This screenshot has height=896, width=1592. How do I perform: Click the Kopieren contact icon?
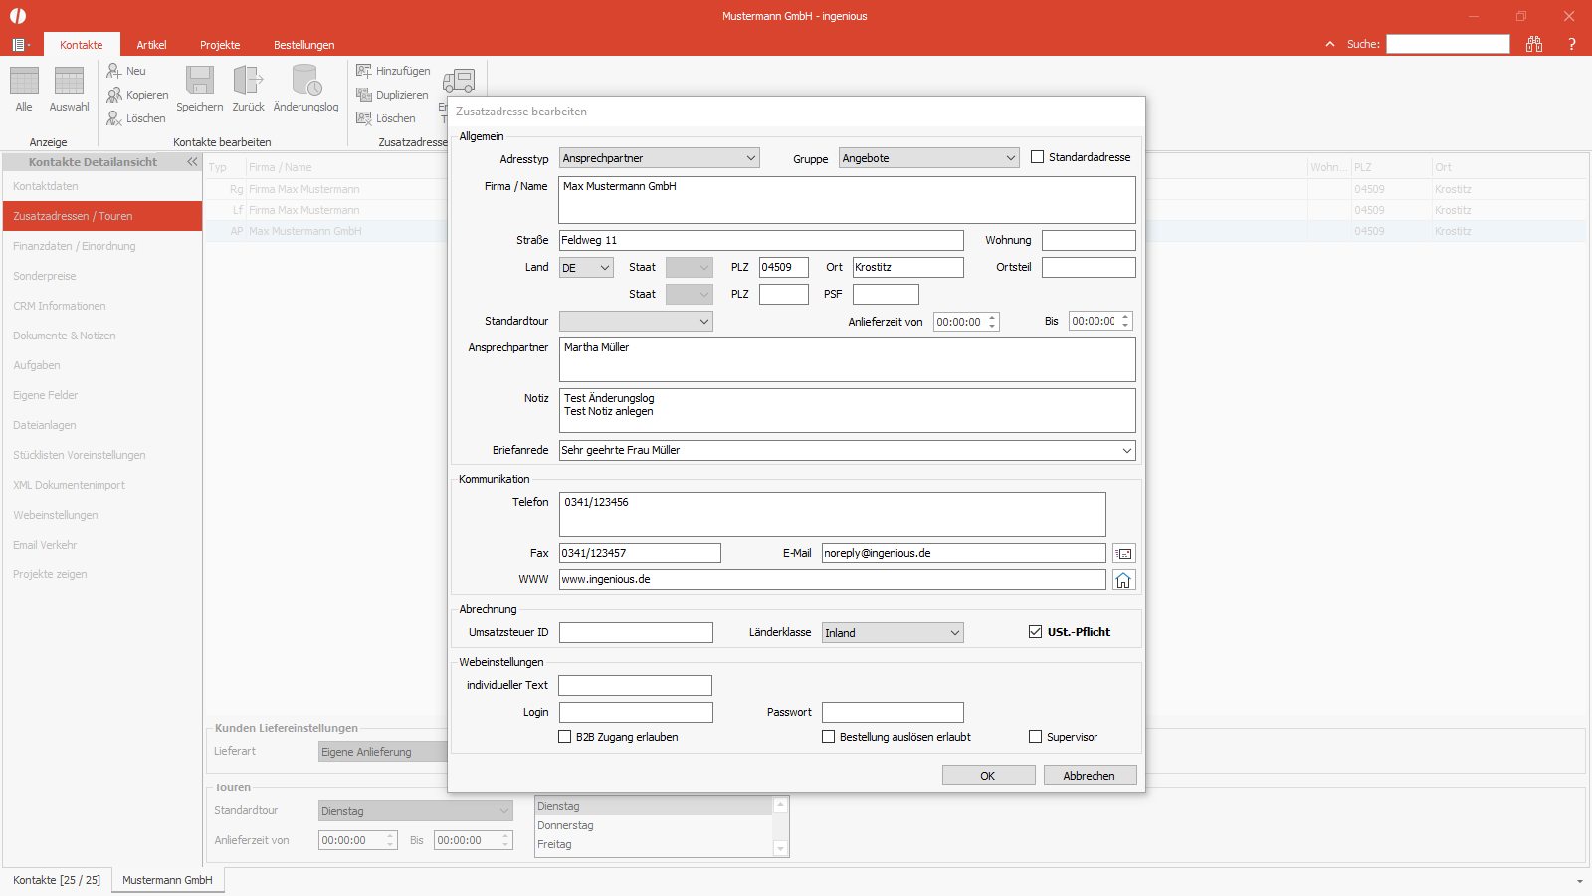[x=114, y=95]
